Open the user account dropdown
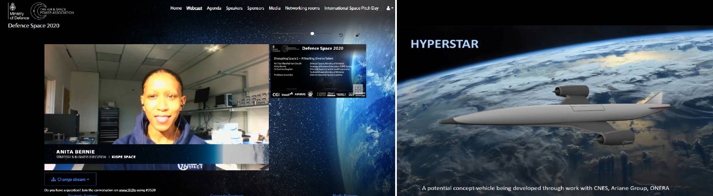 [x=390, y=8]
